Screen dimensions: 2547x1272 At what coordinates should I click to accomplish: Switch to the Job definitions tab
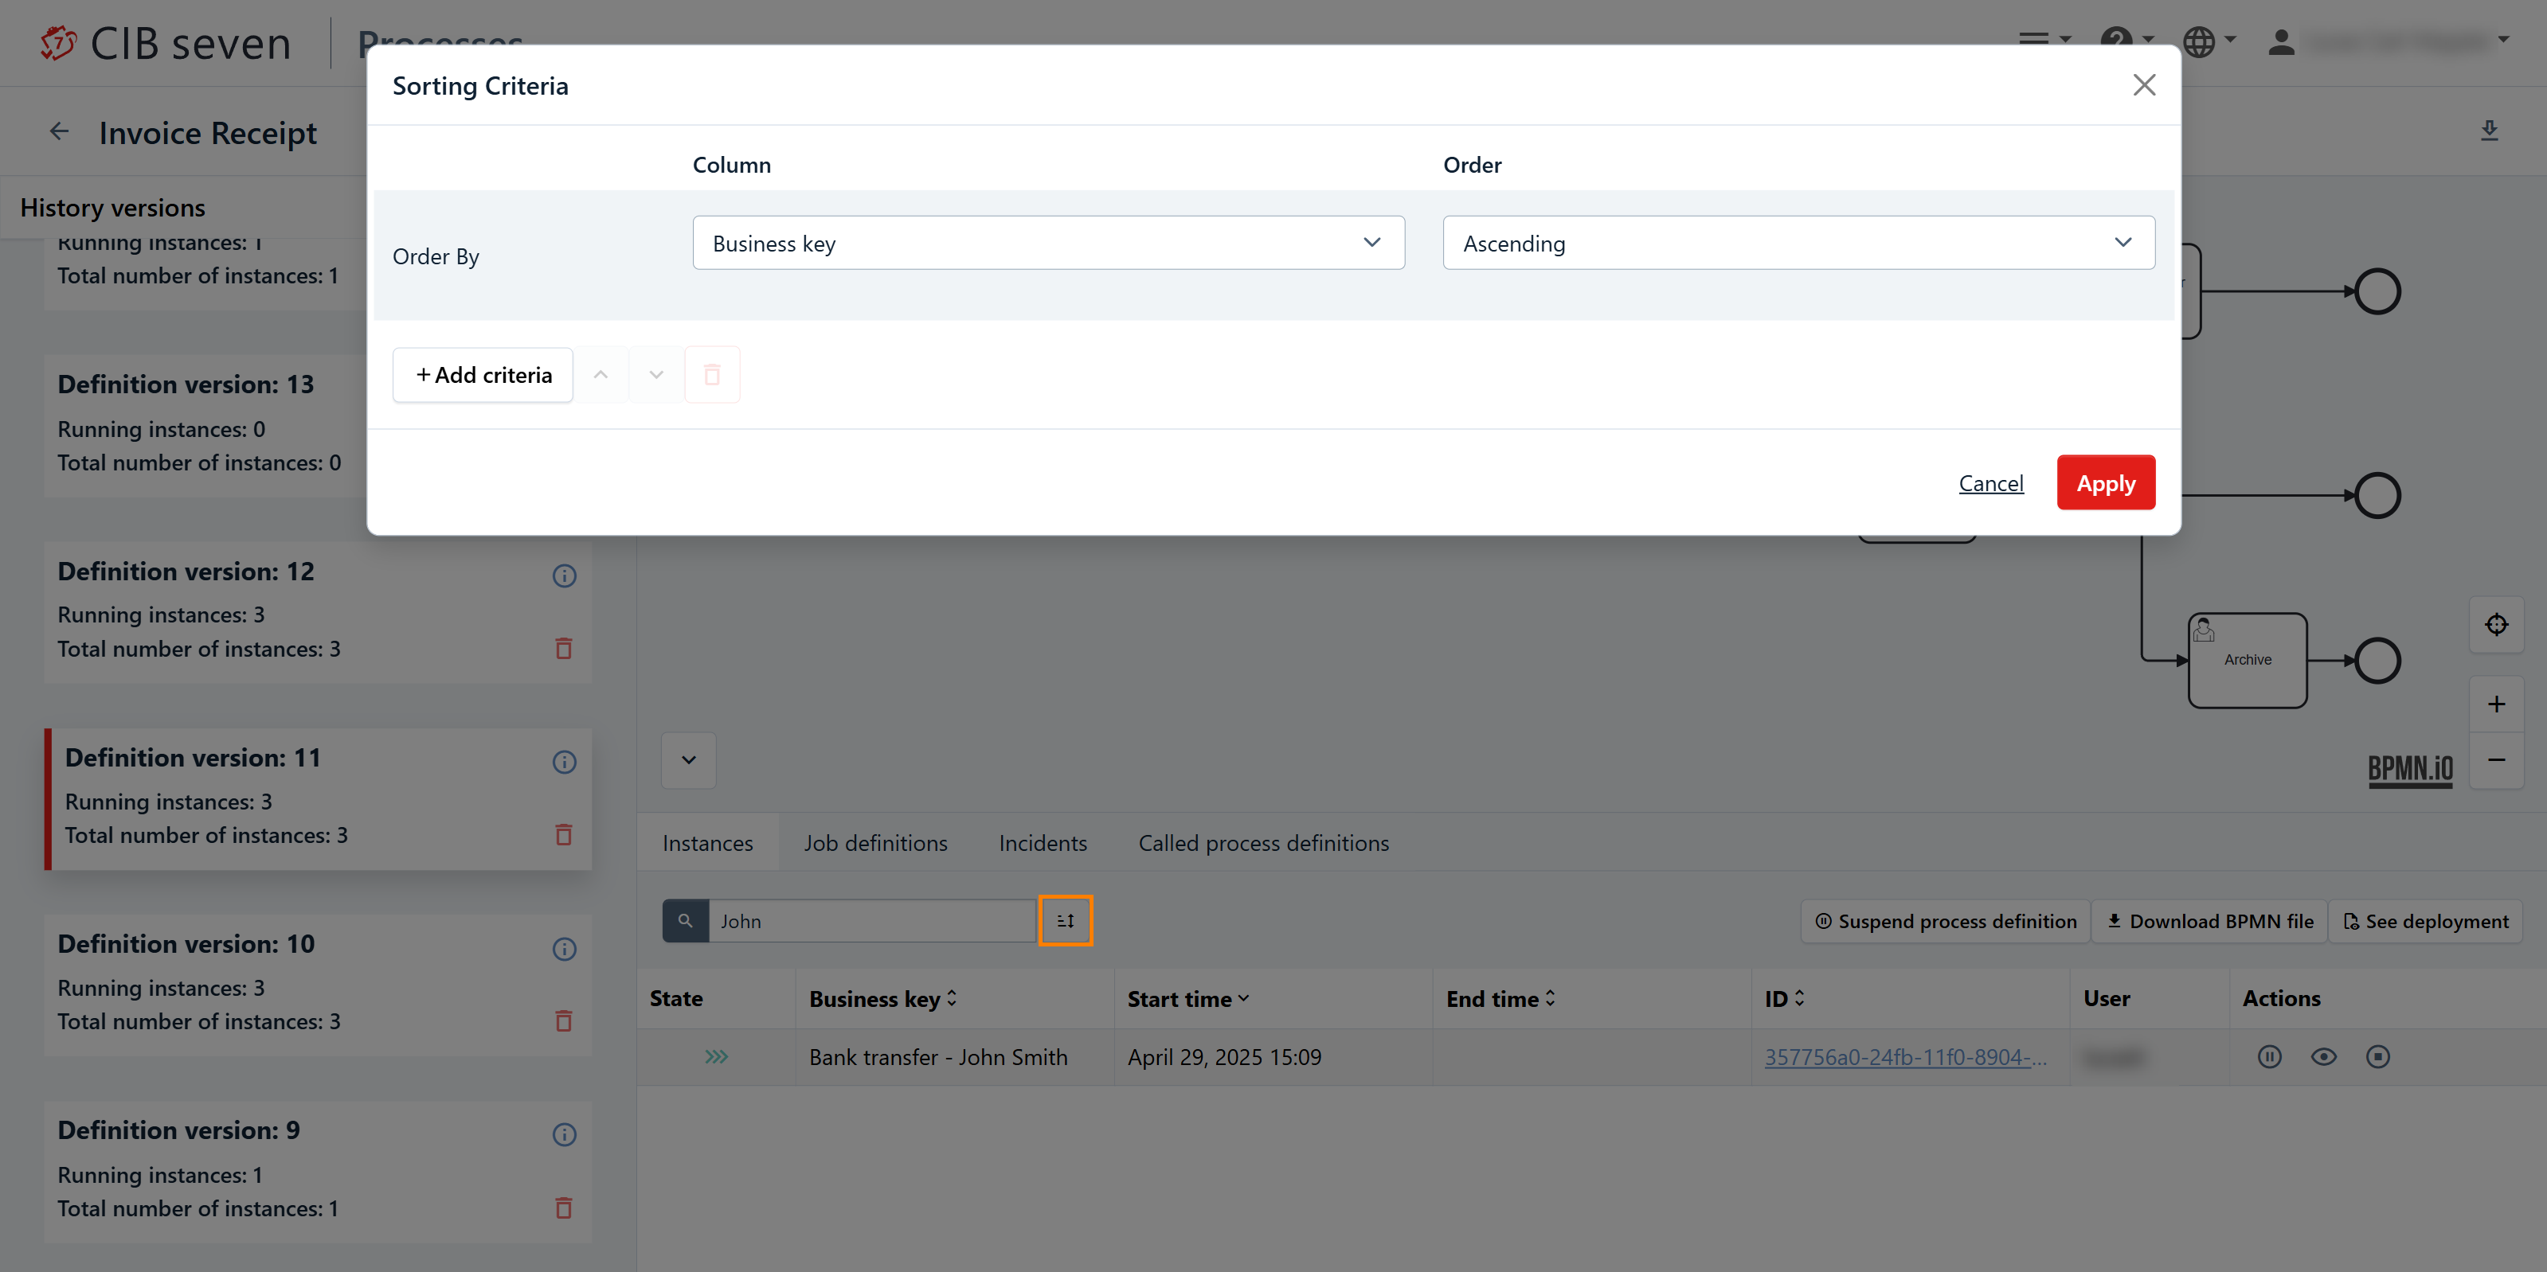[x=875, y=843]
